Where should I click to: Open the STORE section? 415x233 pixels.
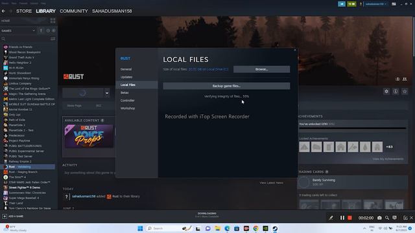pyautogui.click(x=24, y=11)
